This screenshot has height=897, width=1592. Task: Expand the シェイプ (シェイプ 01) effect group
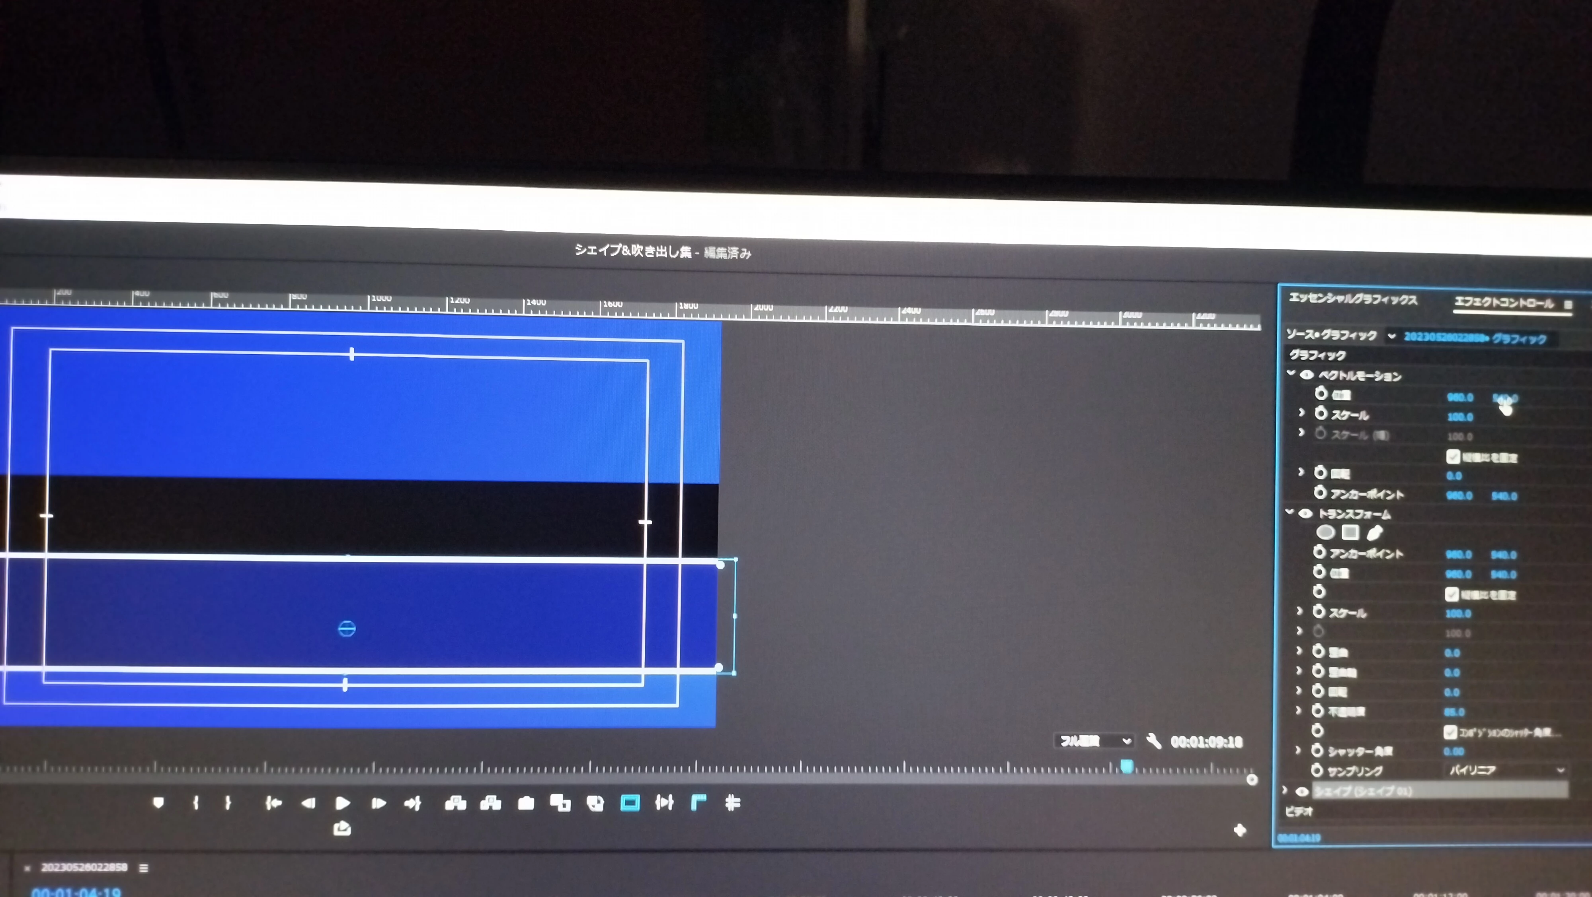click(1285, 790)
